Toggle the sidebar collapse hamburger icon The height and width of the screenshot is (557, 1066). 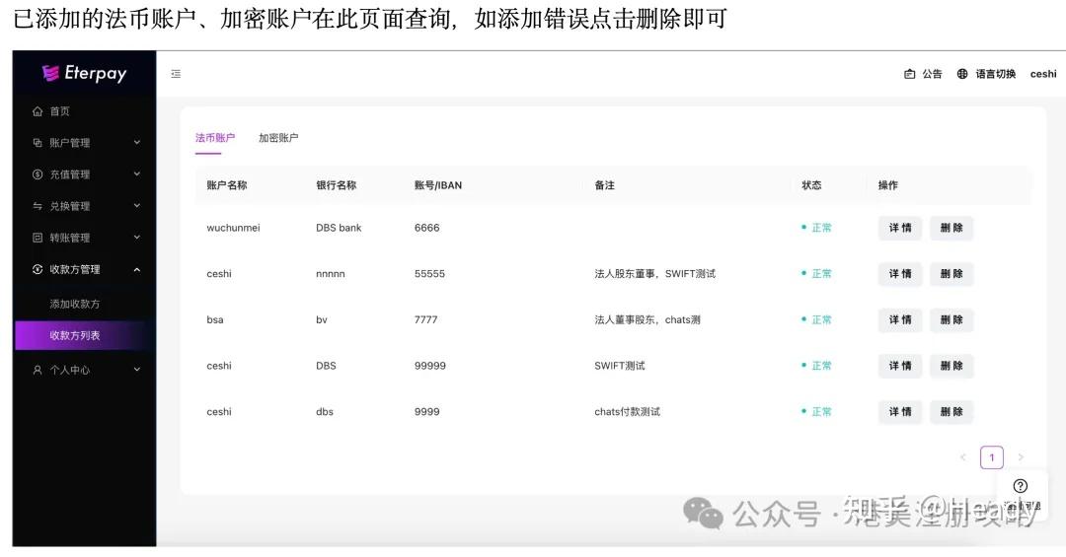coord(176,73)
